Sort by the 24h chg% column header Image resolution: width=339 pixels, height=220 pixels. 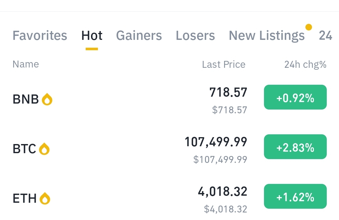tap(305, 65)
